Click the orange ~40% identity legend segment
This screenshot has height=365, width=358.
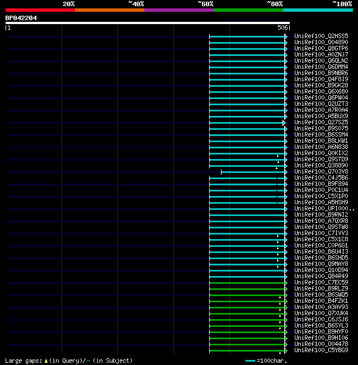(x=110, y=10)
